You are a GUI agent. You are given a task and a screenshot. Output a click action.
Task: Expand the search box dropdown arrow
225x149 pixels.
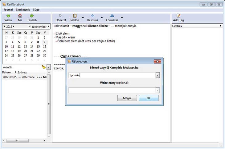coord(48,67)
